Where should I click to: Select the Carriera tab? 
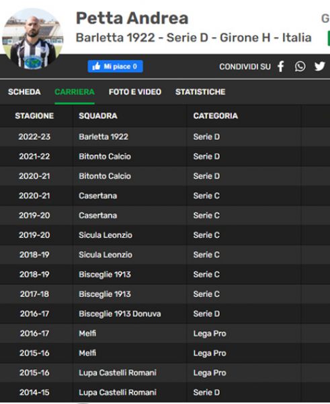click(x=75, y=92)
